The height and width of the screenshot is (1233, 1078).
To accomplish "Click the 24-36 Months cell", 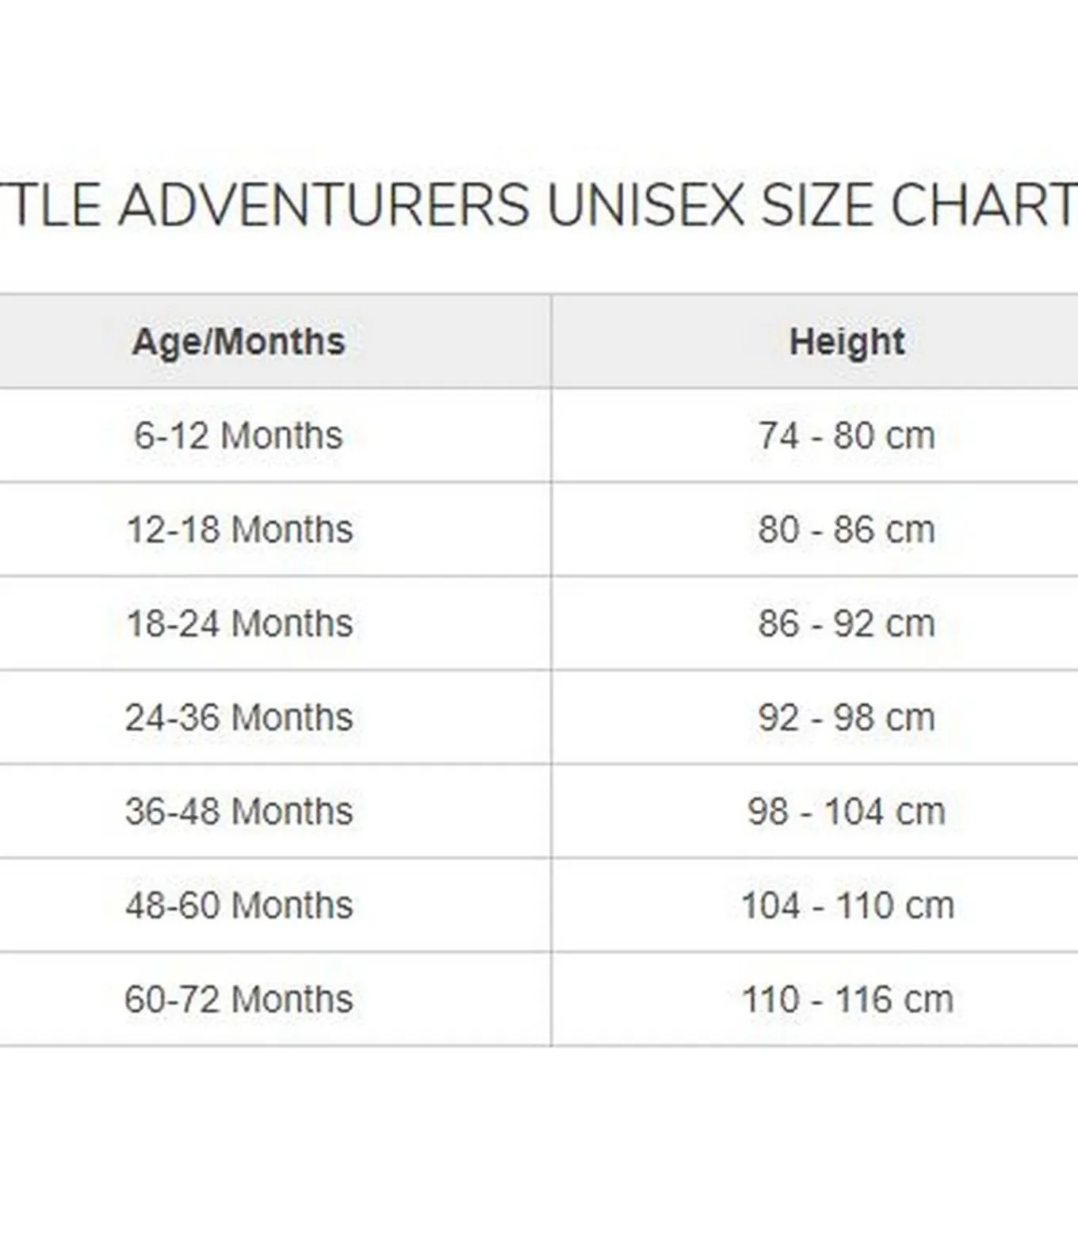I will (x=239, y=717).
